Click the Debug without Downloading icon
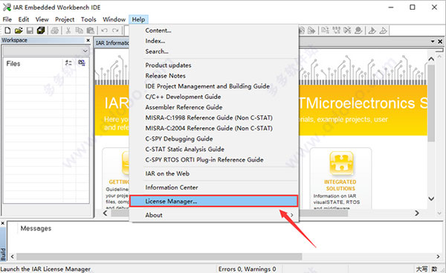 pos(383,30)
